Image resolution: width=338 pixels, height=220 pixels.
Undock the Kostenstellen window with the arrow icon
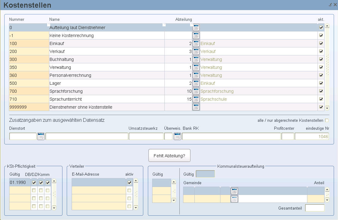[x=330, y=5]
